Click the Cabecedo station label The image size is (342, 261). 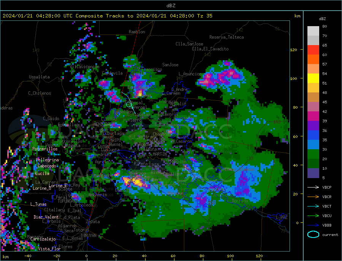click(47, 166)
